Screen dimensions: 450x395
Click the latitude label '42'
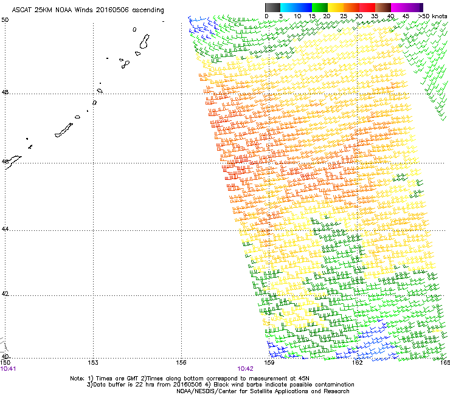[5, 294]
